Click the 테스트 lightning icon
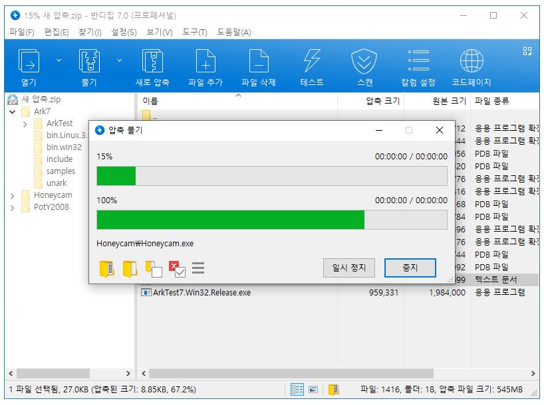 tap(311, 61)
